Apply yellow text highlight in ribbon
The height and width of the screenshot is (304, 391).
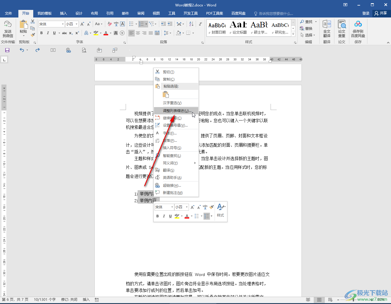[x=96, y=33]
